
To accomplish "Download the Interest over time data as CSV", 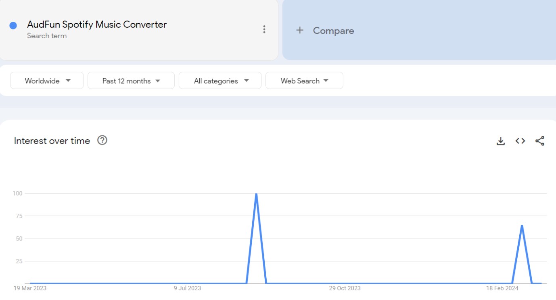I will 501,141.
